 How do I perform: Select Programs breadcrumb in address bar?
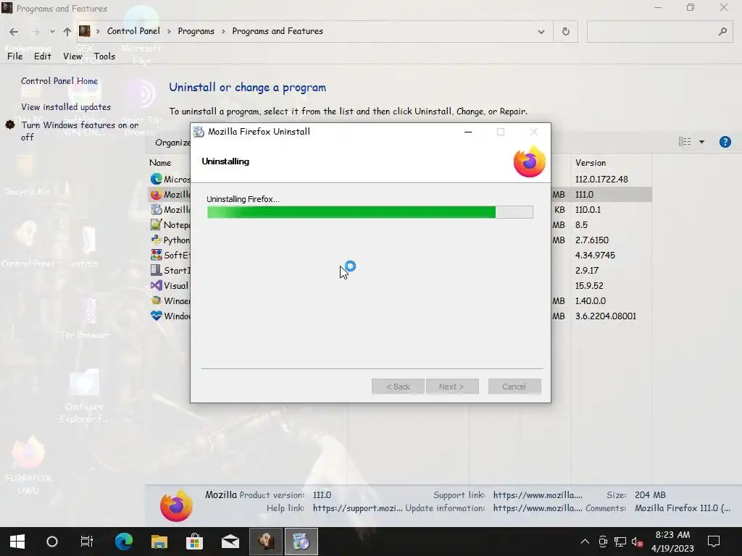click(x=196, y=31)
